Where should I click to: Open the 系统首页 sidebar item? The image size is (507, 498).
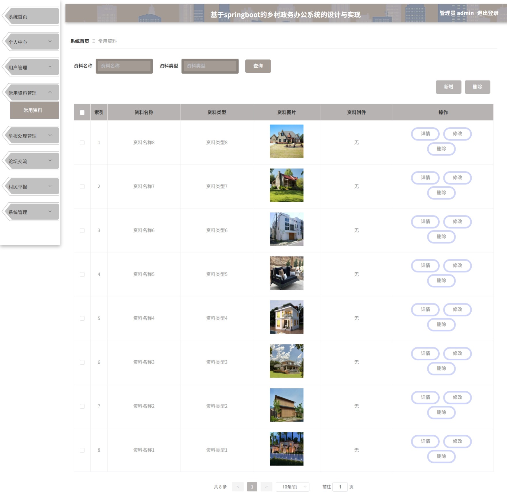(x=30, y=16)
